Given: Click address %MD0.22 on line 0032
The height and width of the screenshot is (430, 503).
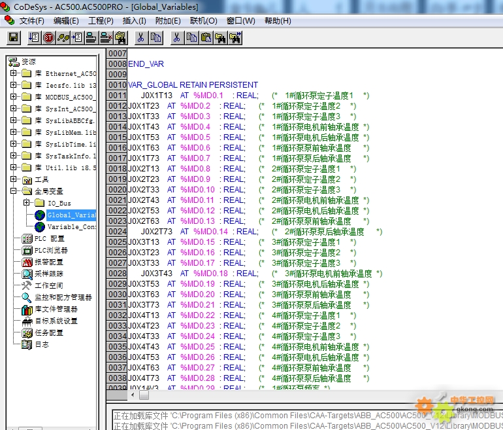Looking at the screenshot, I should pyautogui.click(x=197, y=315).
